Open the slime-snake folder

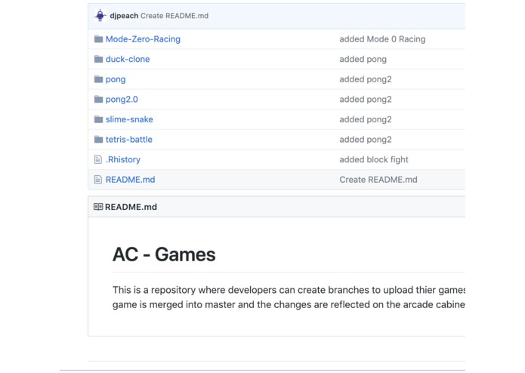point(129,119)
